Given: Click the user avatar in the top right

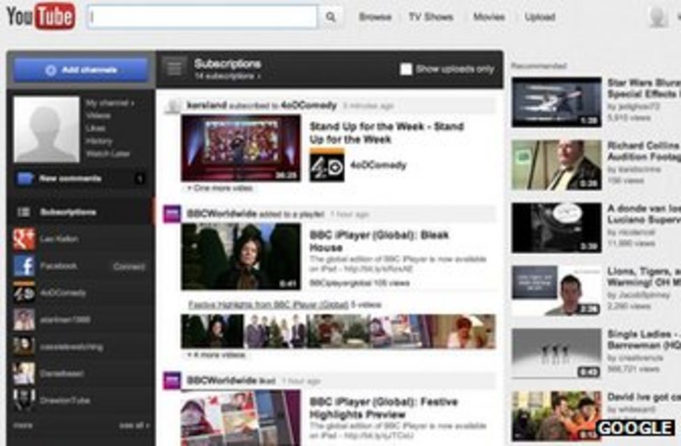Looking at the screenshot, I should [657, 17].
